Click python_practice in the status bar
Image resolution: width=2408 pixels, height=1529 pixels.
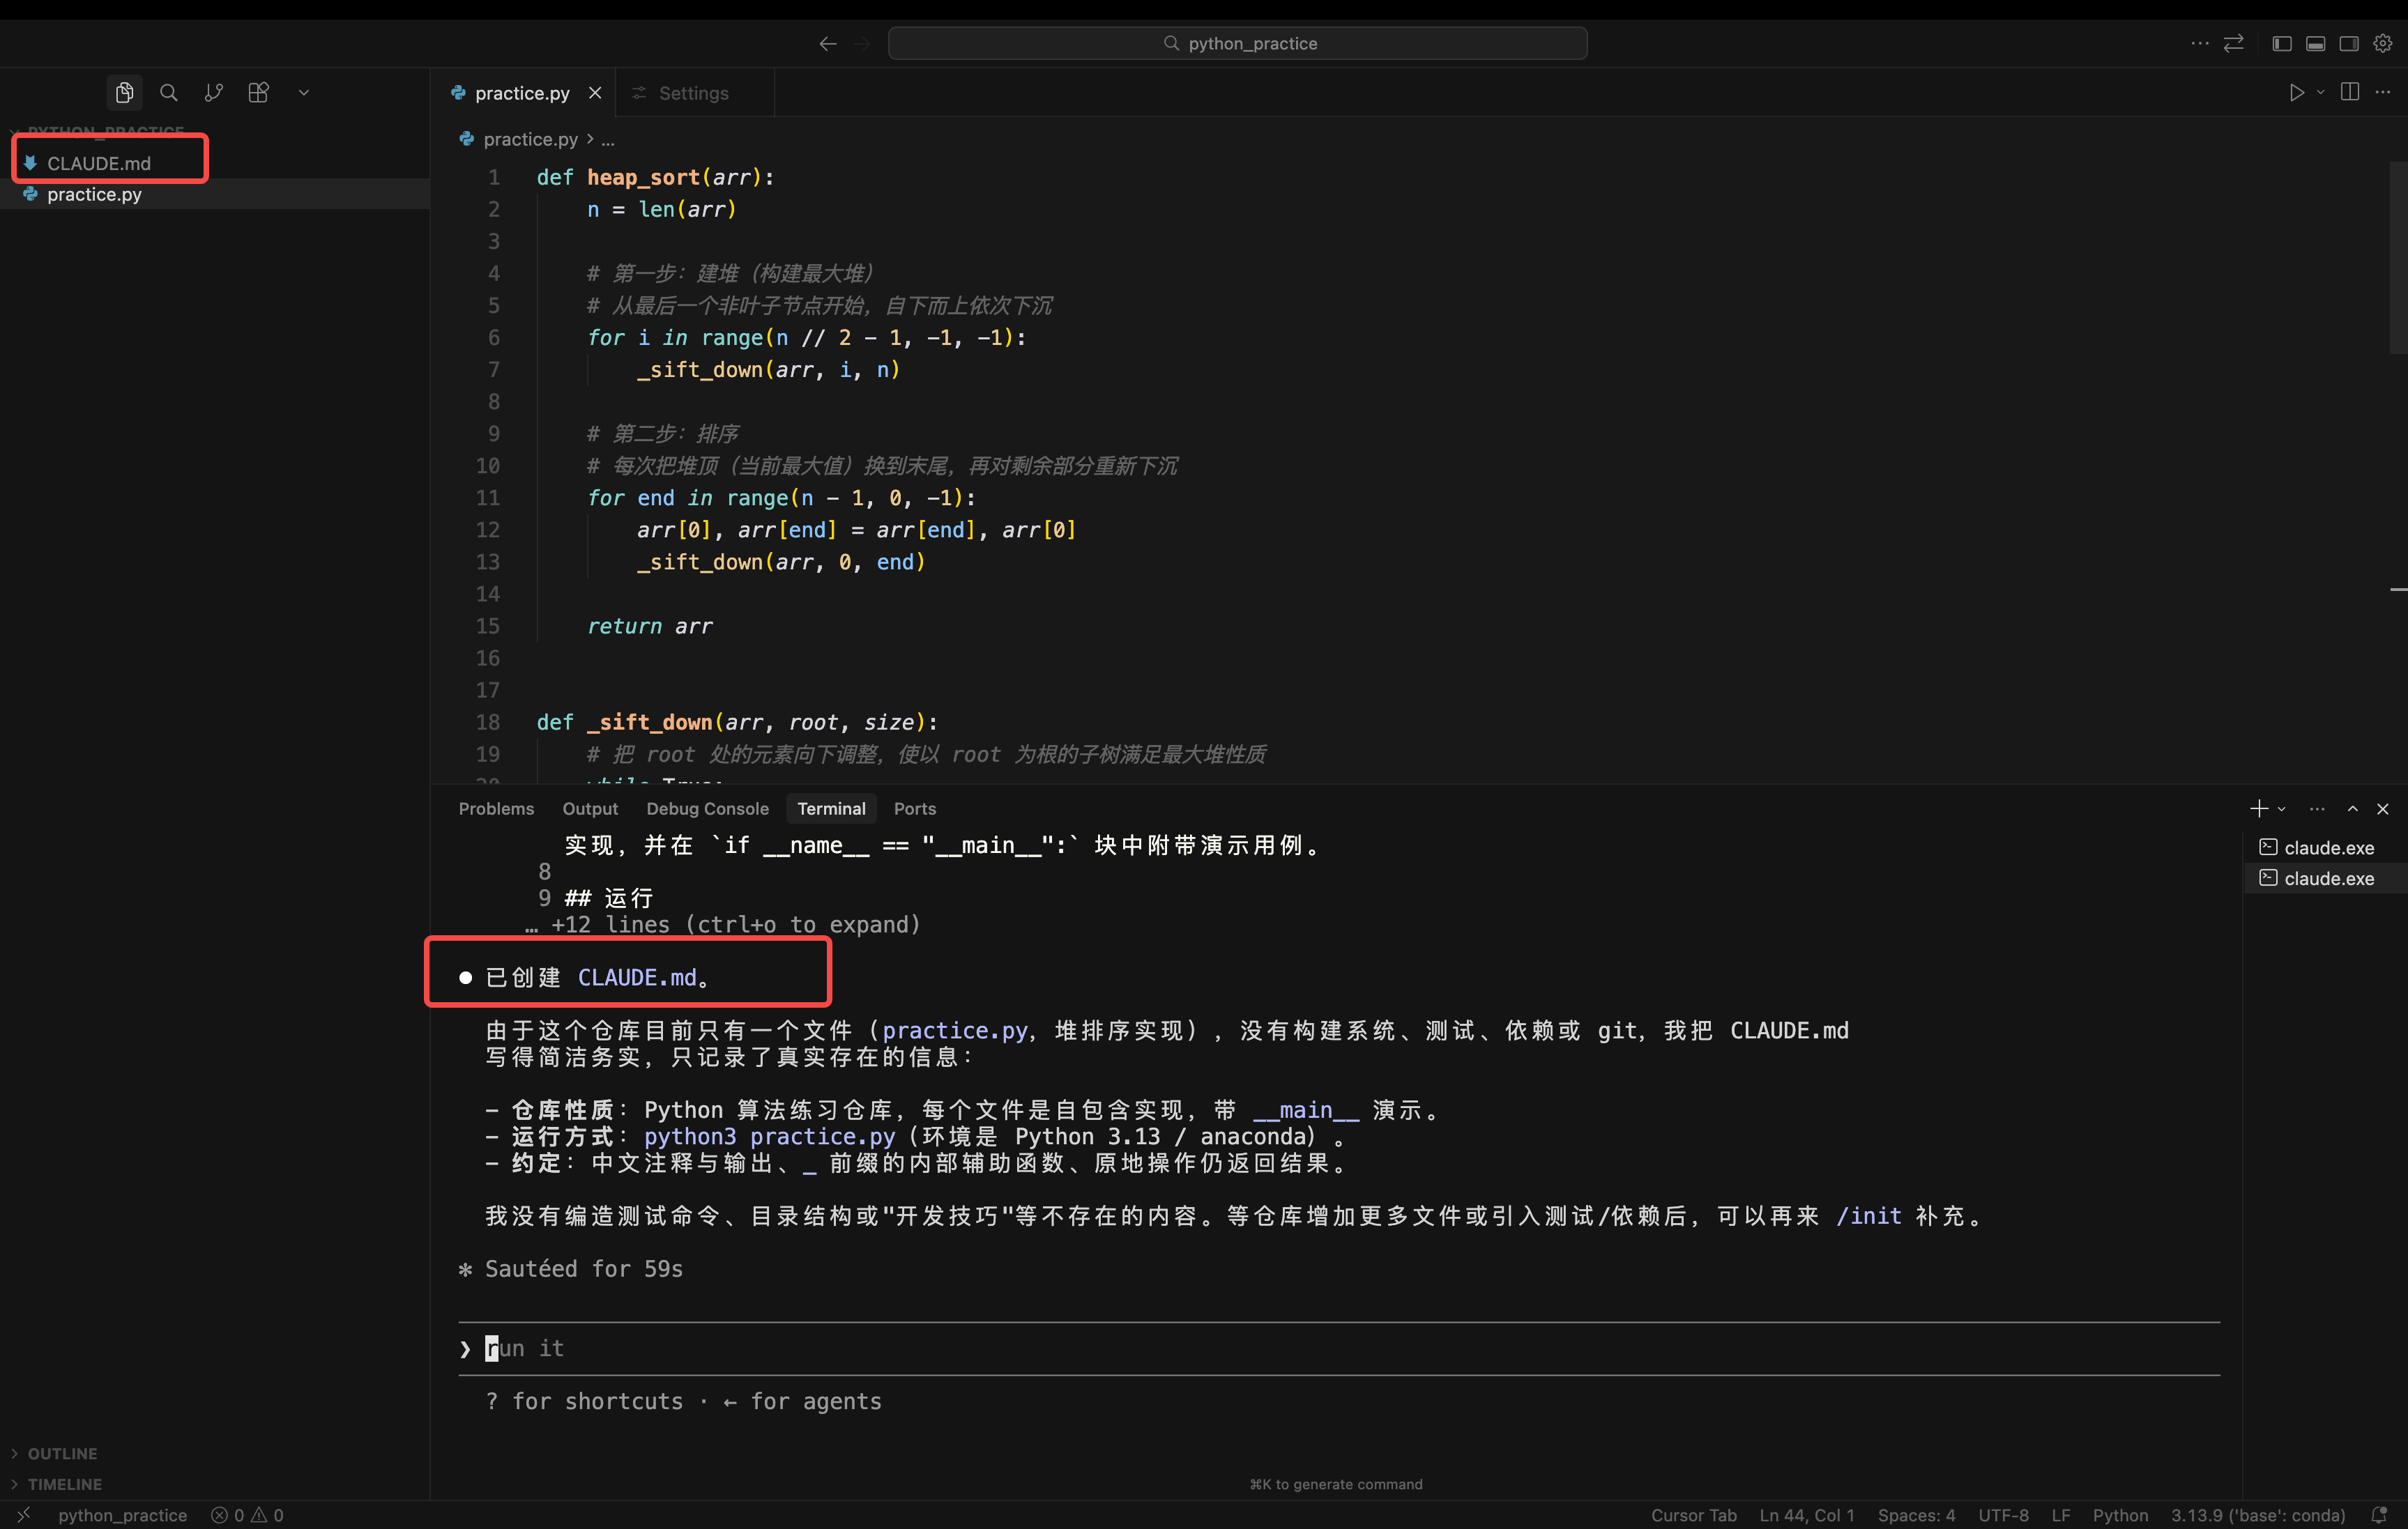tap(122, 1515)
